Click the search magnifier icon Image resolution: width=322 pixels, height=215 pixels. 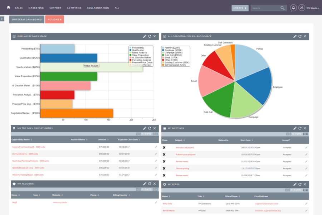click(x=283, y=8)
